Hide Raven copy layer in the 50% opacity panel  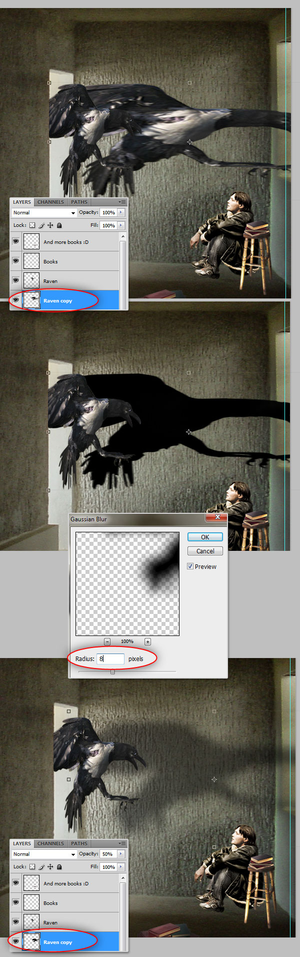click(x=16, y=941)
